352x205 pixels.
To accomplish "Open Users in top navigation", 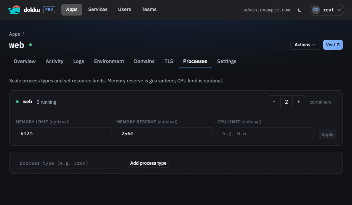I will click(125, 9).
